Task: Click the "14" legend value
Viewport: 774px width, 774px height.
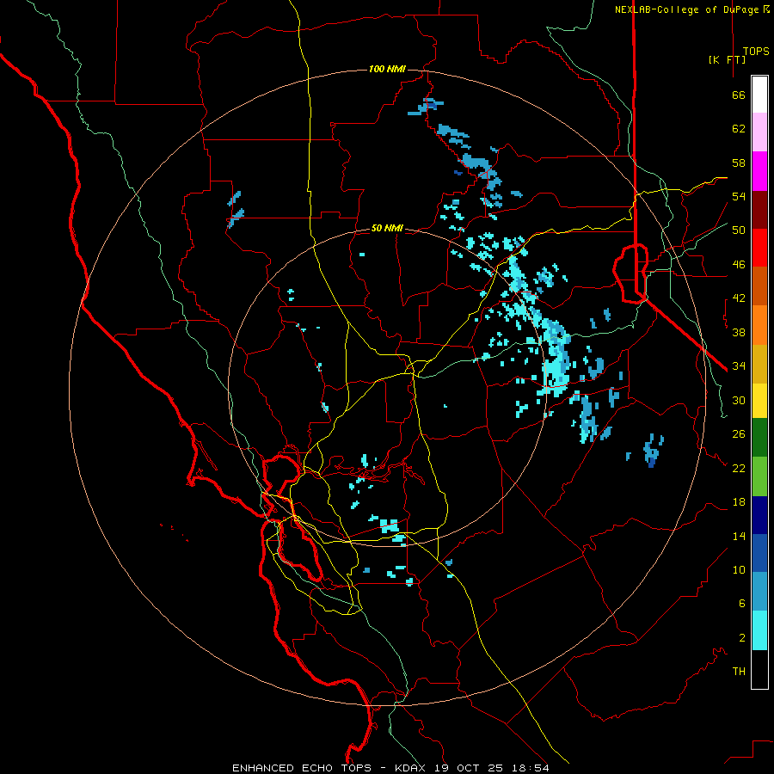Action: coord(739,536)
